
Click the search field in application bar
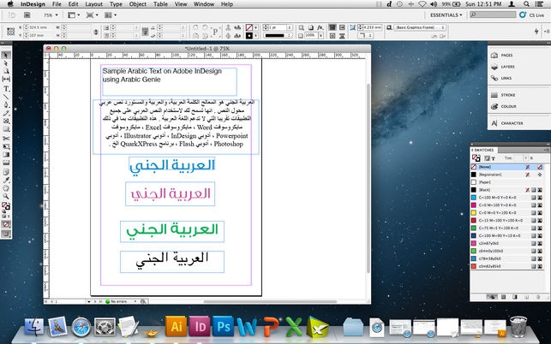click(494, 15)
